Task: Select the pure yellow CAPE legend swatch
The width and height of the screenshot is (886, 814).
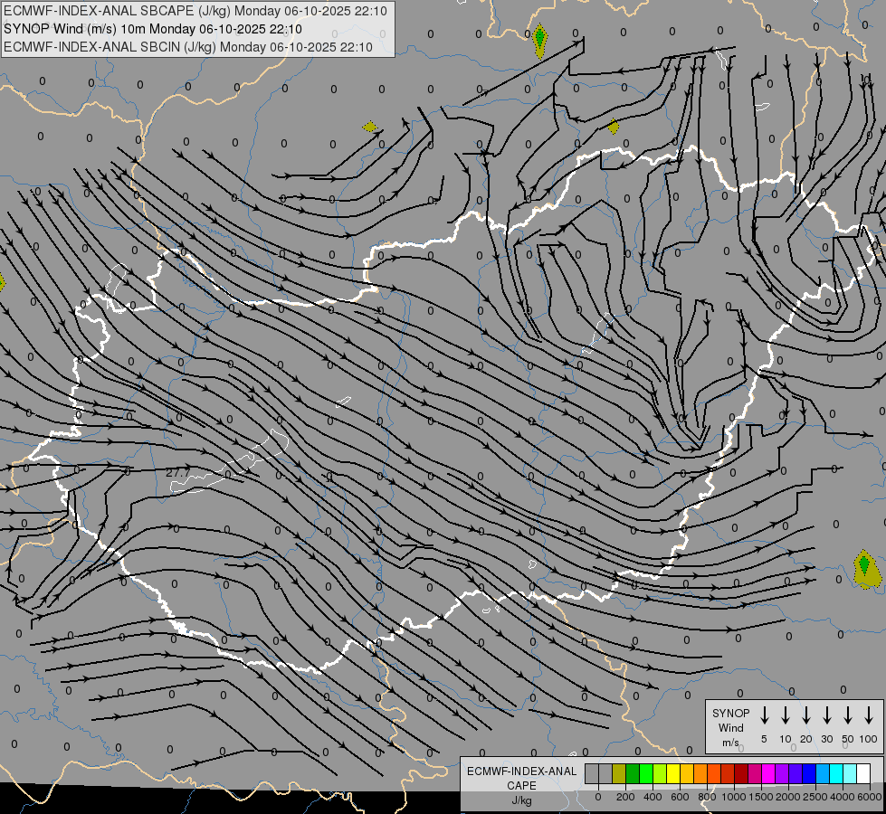Action: 673,773
